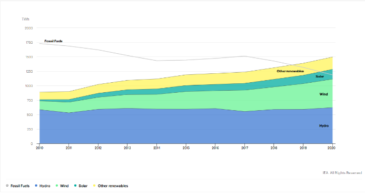This screenshot has height=194, width=365.
Task: Click the 2017 x-axis tick label
Action: [244, 148]
